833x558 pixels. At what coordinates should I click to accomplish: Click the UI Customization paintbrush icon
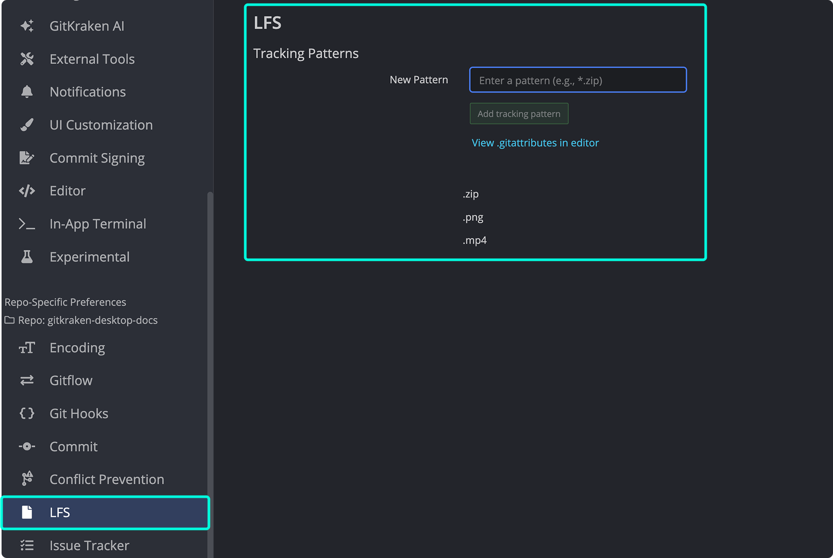(27, 125)
